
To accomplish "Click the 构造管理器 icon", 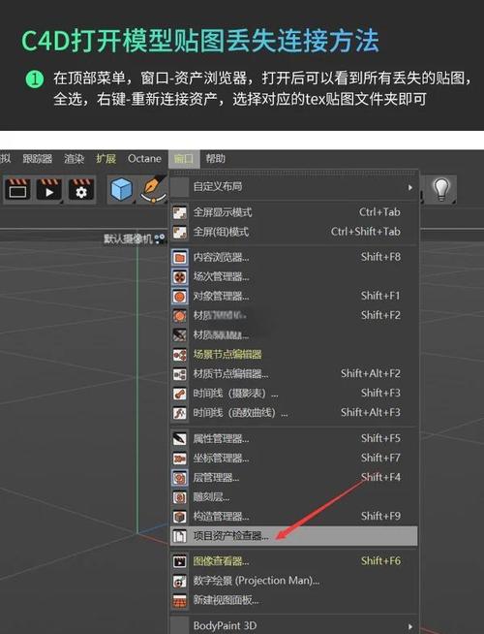I will [180, 517].
